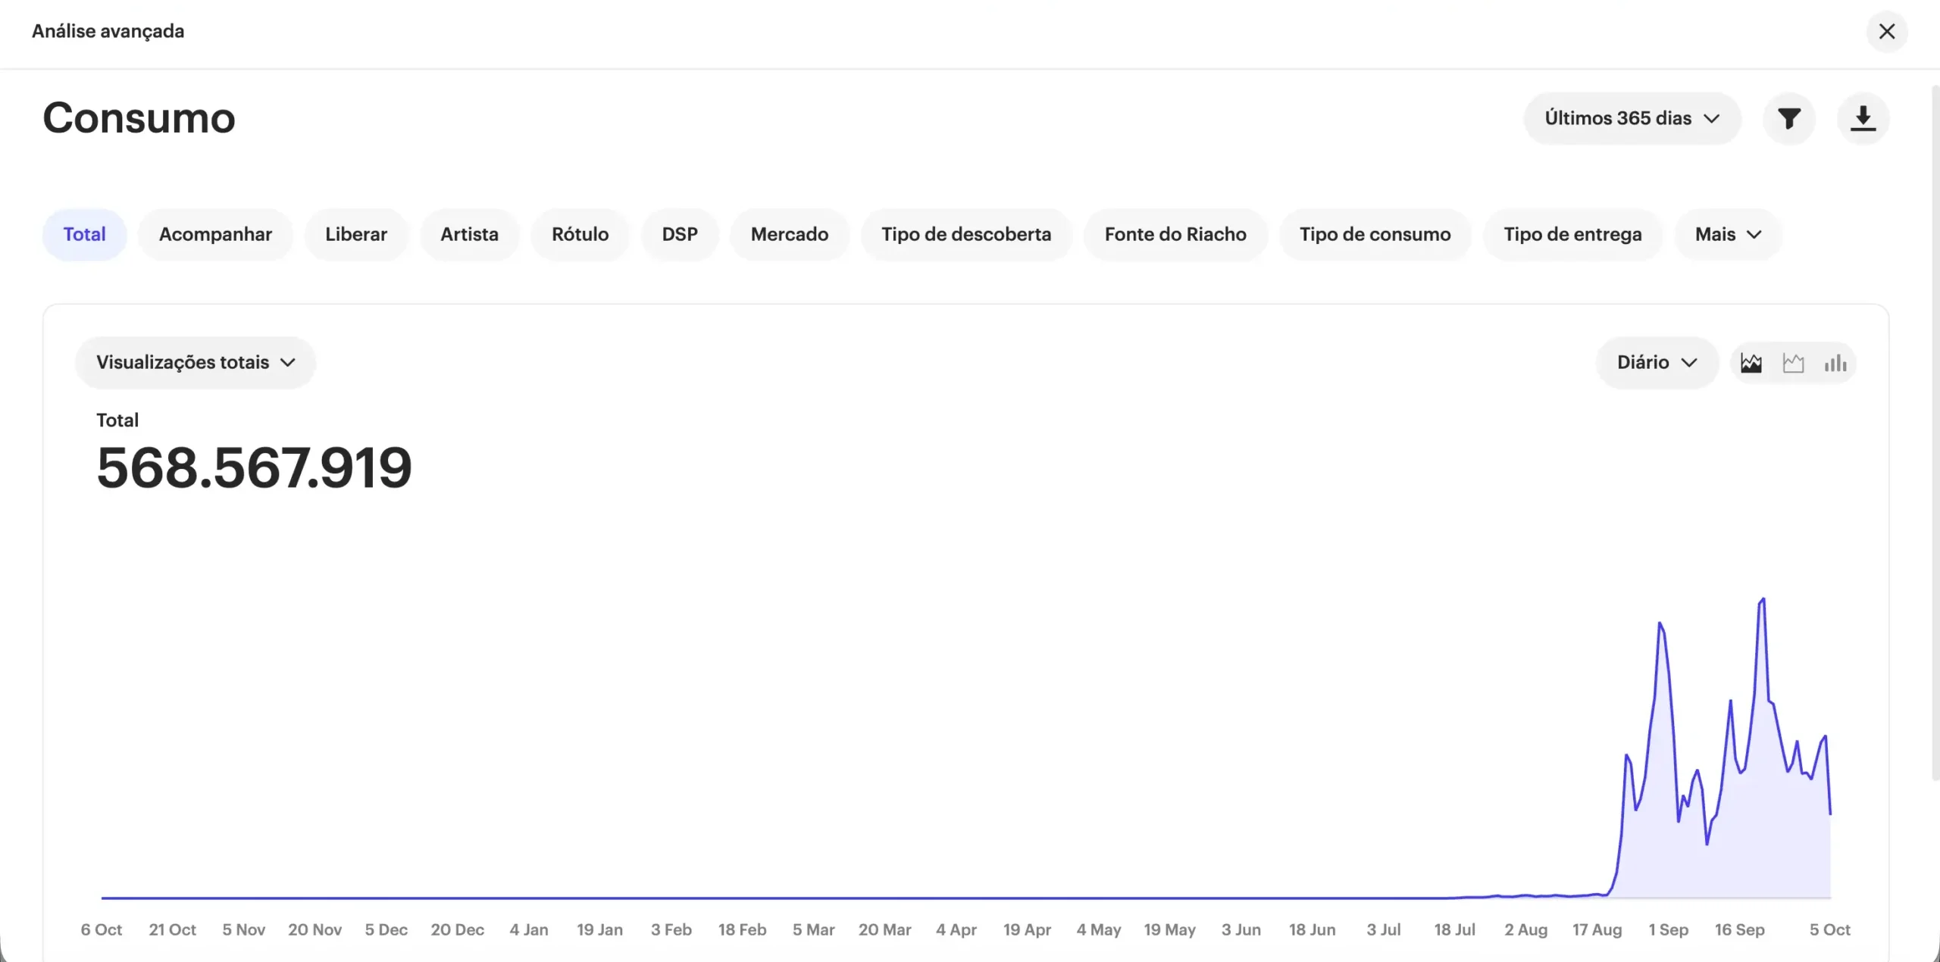Expand the Mais tabs menu
The height and width of the screenshot is (962, 1940).
[x=1727, y=234]
